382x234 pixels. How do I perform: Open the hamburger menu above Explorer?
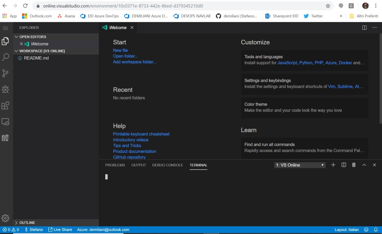5,28
